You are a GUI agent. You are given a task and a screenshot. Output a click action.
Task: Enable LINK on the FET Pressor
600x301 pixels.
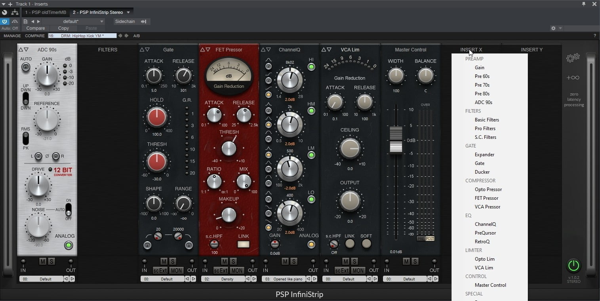click(243, 244)
